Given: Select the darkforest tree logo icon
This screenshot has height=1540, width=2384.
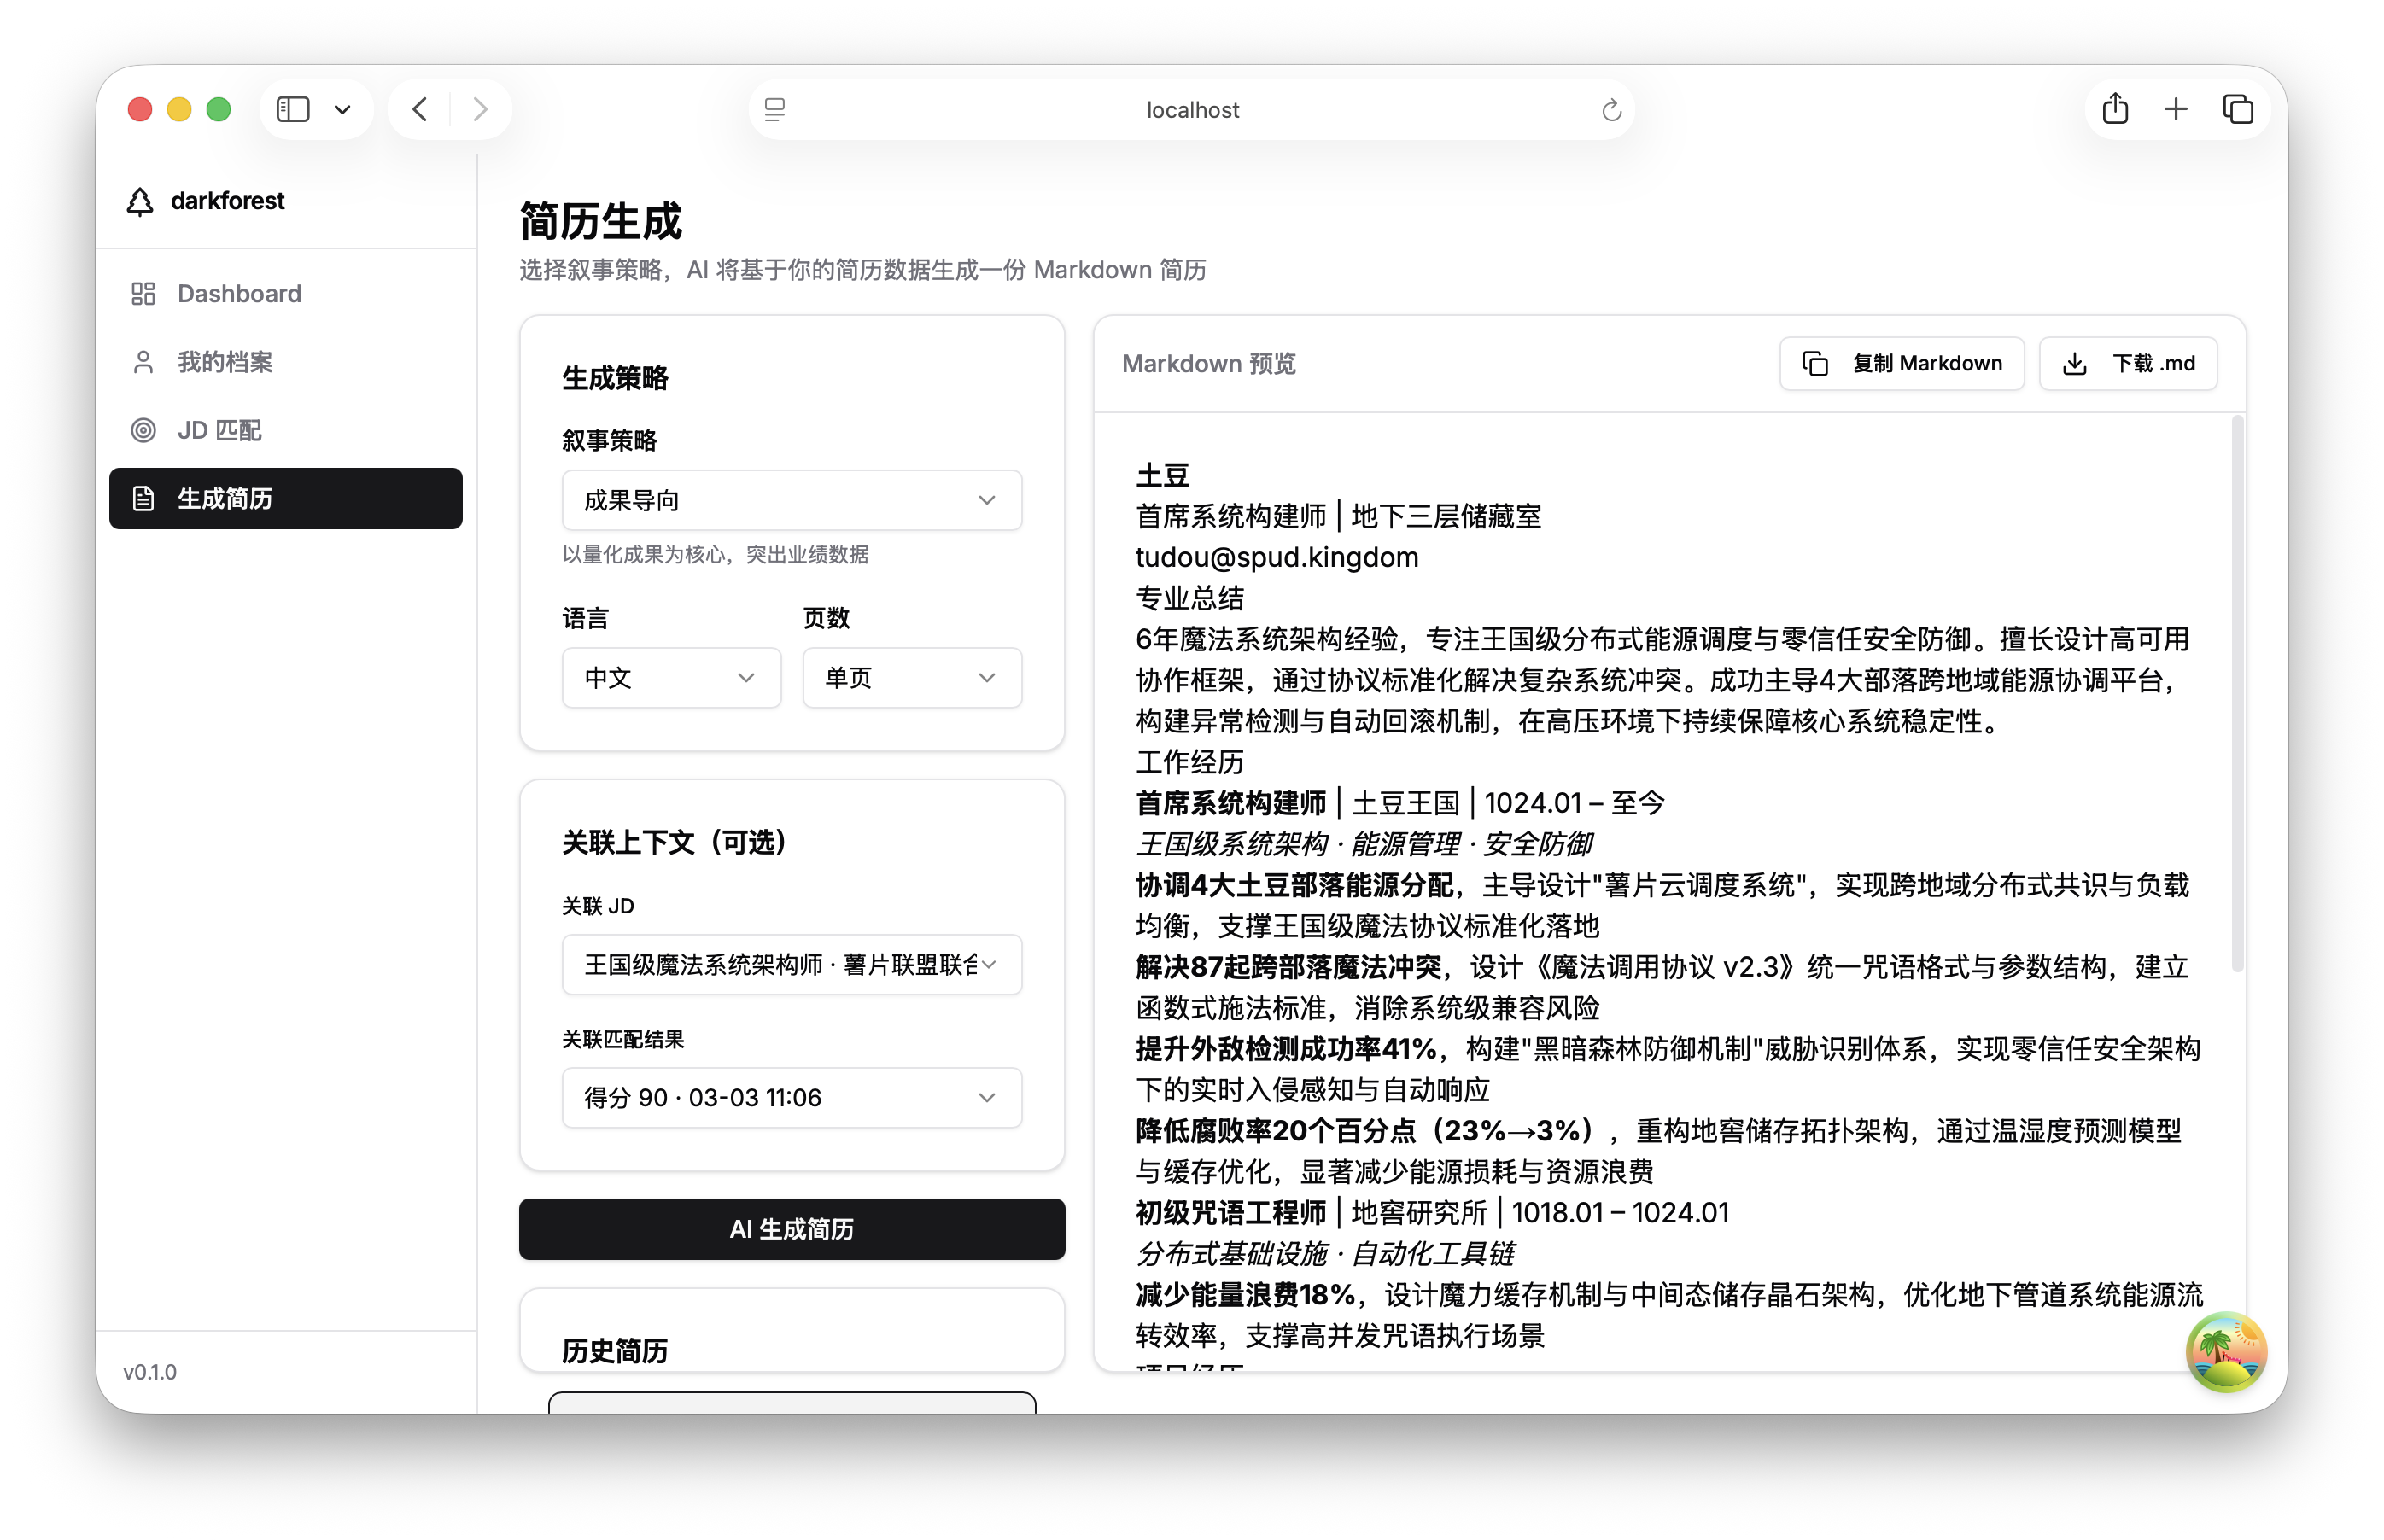Looking at the screenshot, I should pyautogui.click(x=141, y=201).
